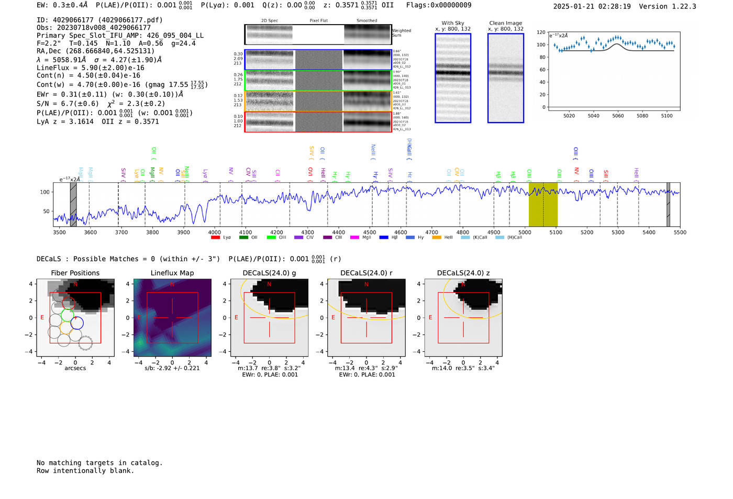
Task: Select the blue-bordered fiber 2D spectrum row
Action: click(318, 60)
